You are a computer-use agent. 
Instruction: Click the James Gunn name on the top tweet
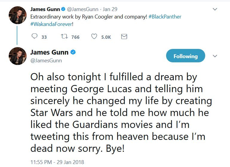(45, 9)
